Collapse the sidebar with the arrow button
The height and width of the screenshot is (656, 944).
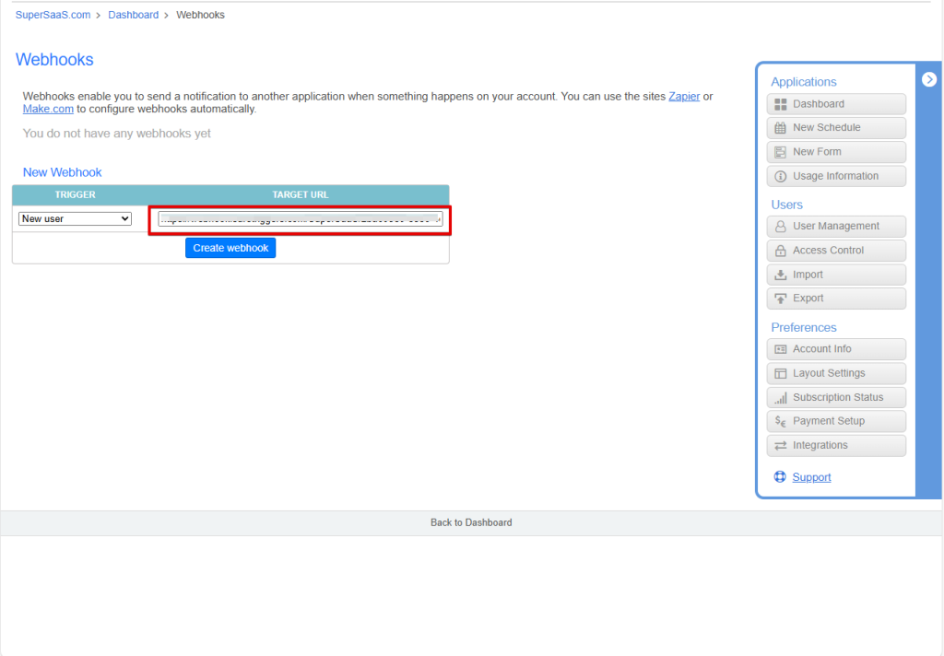pyautogui.click(x=928, y=79)
